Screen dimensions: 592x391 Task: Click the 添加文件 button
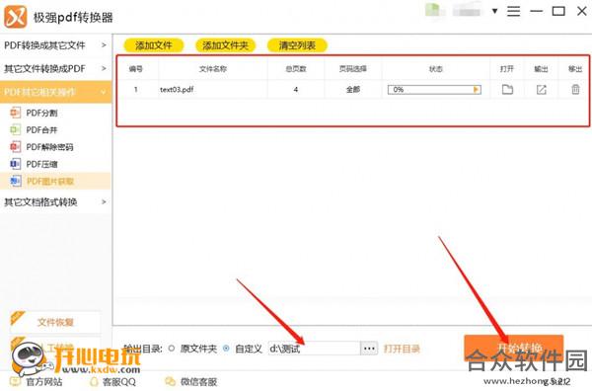click(154, 45)
